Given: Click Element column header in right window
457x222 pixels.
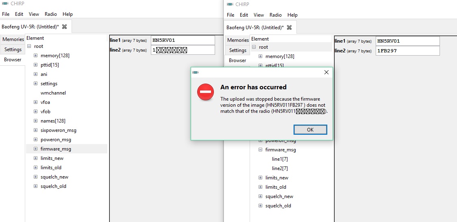Looking at the screenshot, I should 260,39.
